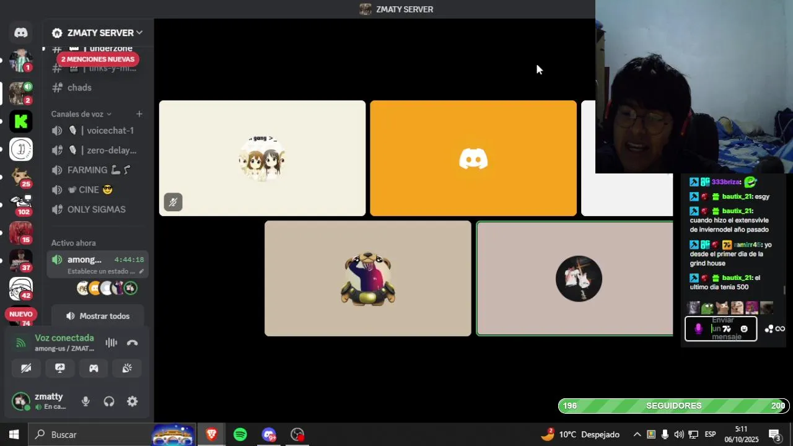Click bautix_21 username in esgy message
Image resolution: width=793 pixels, height=446 pixels.
[x=737, y=196]
